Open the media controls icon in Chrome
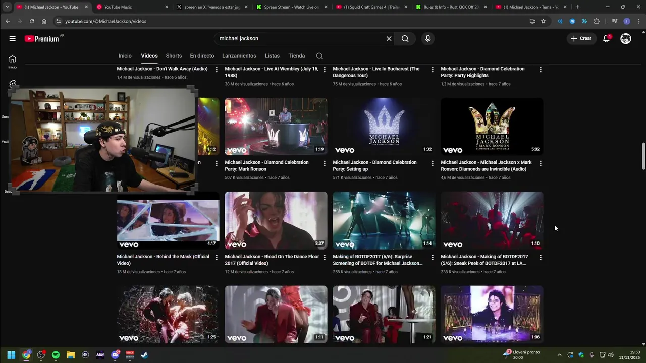The height and width of the screenshot is (363, 646). (614, 21)
